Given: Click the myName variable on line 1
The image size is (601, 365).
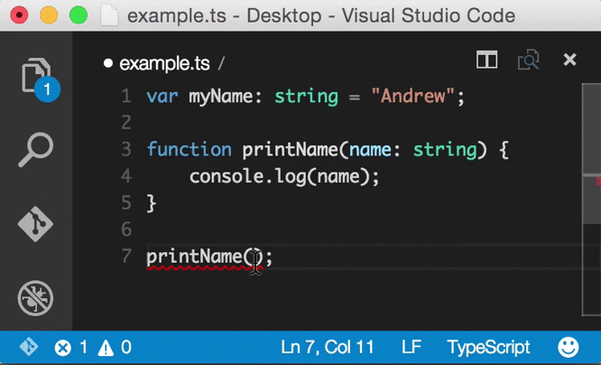Looking at the screenshot, I should 220,97.
